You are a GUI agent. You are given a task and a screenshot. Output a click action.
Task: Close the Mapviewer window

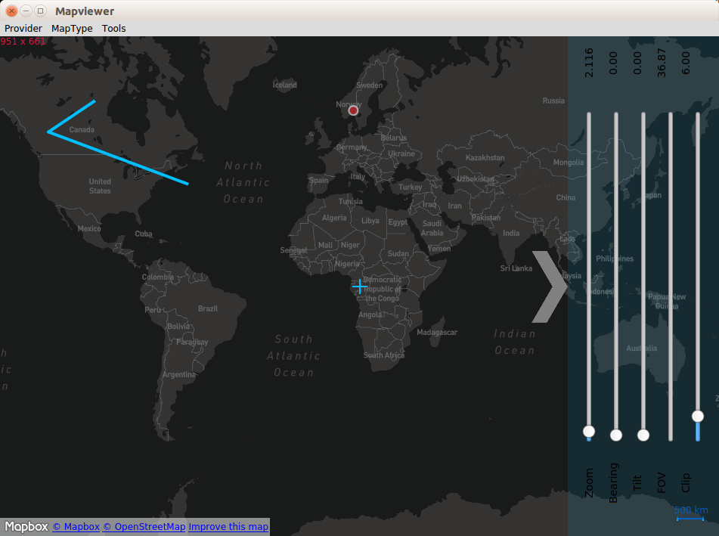[12, 11]
